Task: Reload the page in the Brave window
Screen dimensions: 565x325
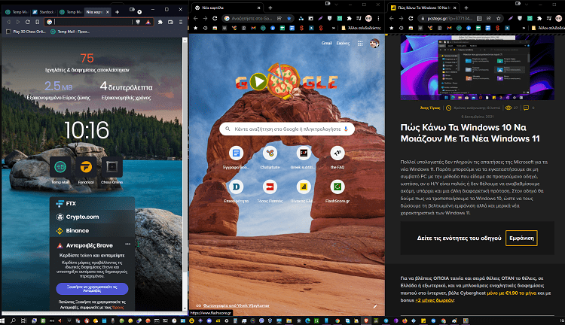Action: (27, 22)
